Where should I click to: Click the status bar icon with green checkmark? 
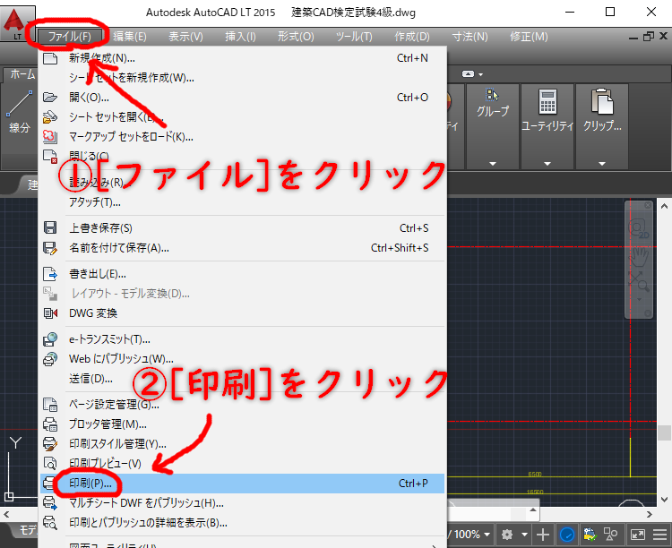[590, 535]
